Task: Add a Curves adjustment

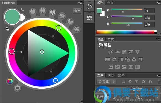Action: 124,52
